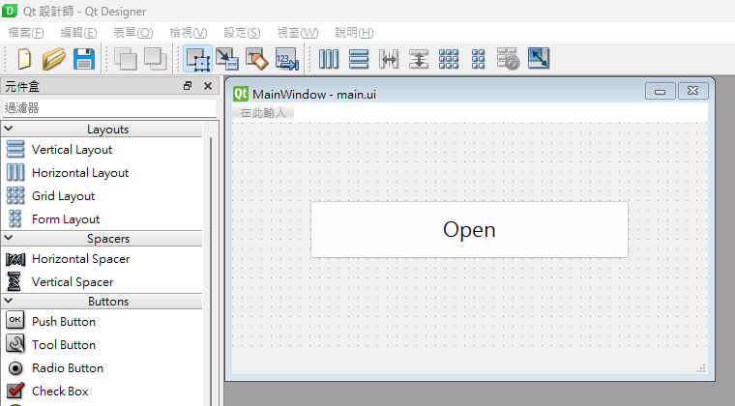
Task: Collapse the Buttons category
Action: coord(9,301)
